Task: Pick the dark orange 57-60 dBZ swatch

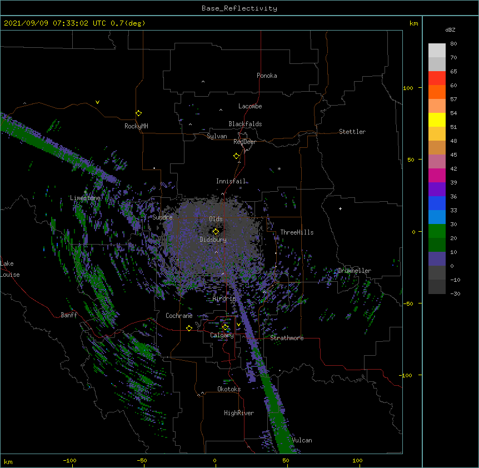Action: (x=437, y=92)
